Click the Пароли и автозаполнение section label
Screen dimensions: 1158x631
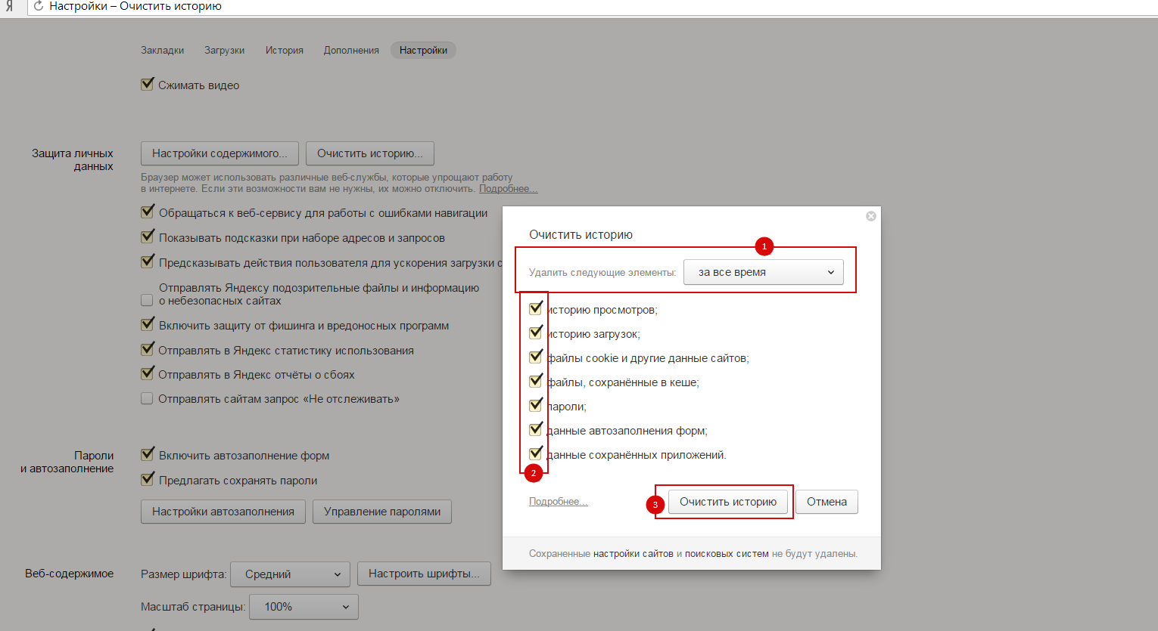click(x=67, y=462)
